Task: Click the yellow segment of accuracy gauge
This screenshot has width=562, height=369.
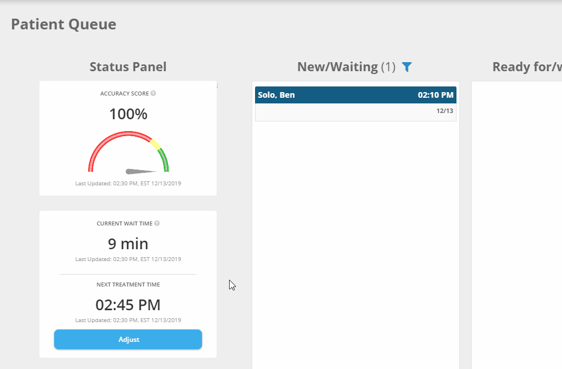Action: click(x=155, y=144)
